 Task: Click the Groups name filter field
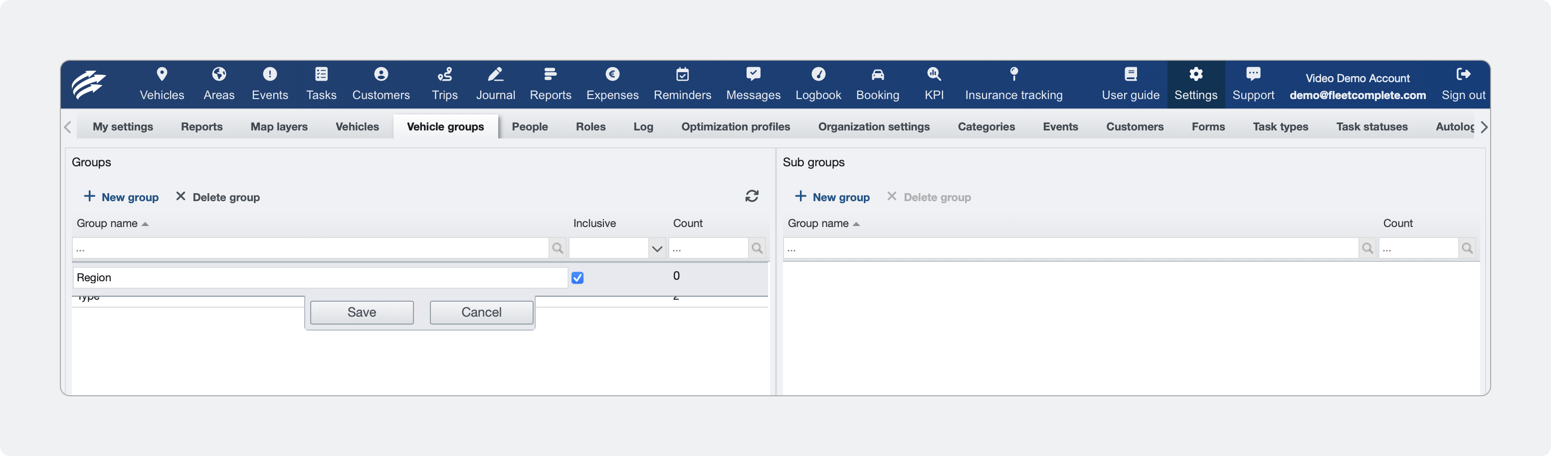click(311, 247)
